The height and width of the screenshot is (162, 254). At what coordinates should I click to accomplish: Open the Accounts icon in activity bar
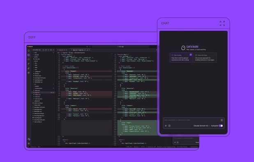pos(29,139)
